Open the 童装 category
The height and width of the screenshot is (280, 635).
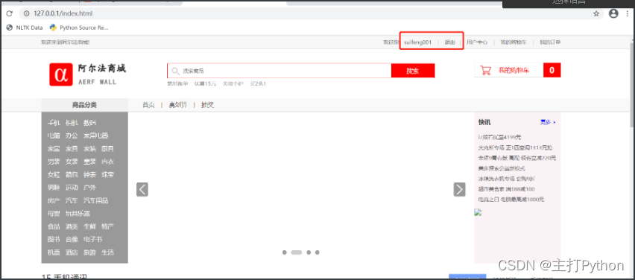click(x=89, y=162)
